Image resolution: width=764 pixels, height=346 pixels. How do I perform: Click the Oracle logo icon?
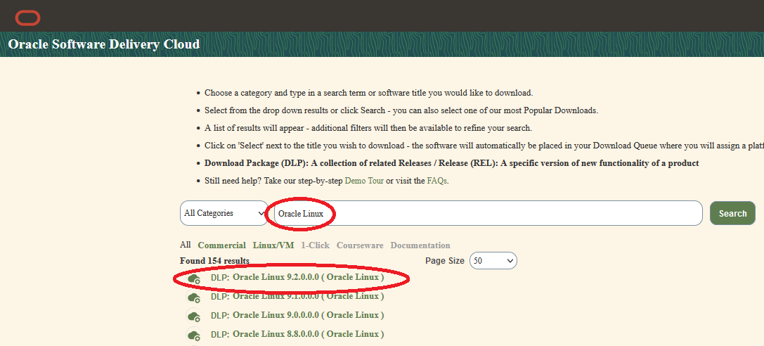[28, 18]
